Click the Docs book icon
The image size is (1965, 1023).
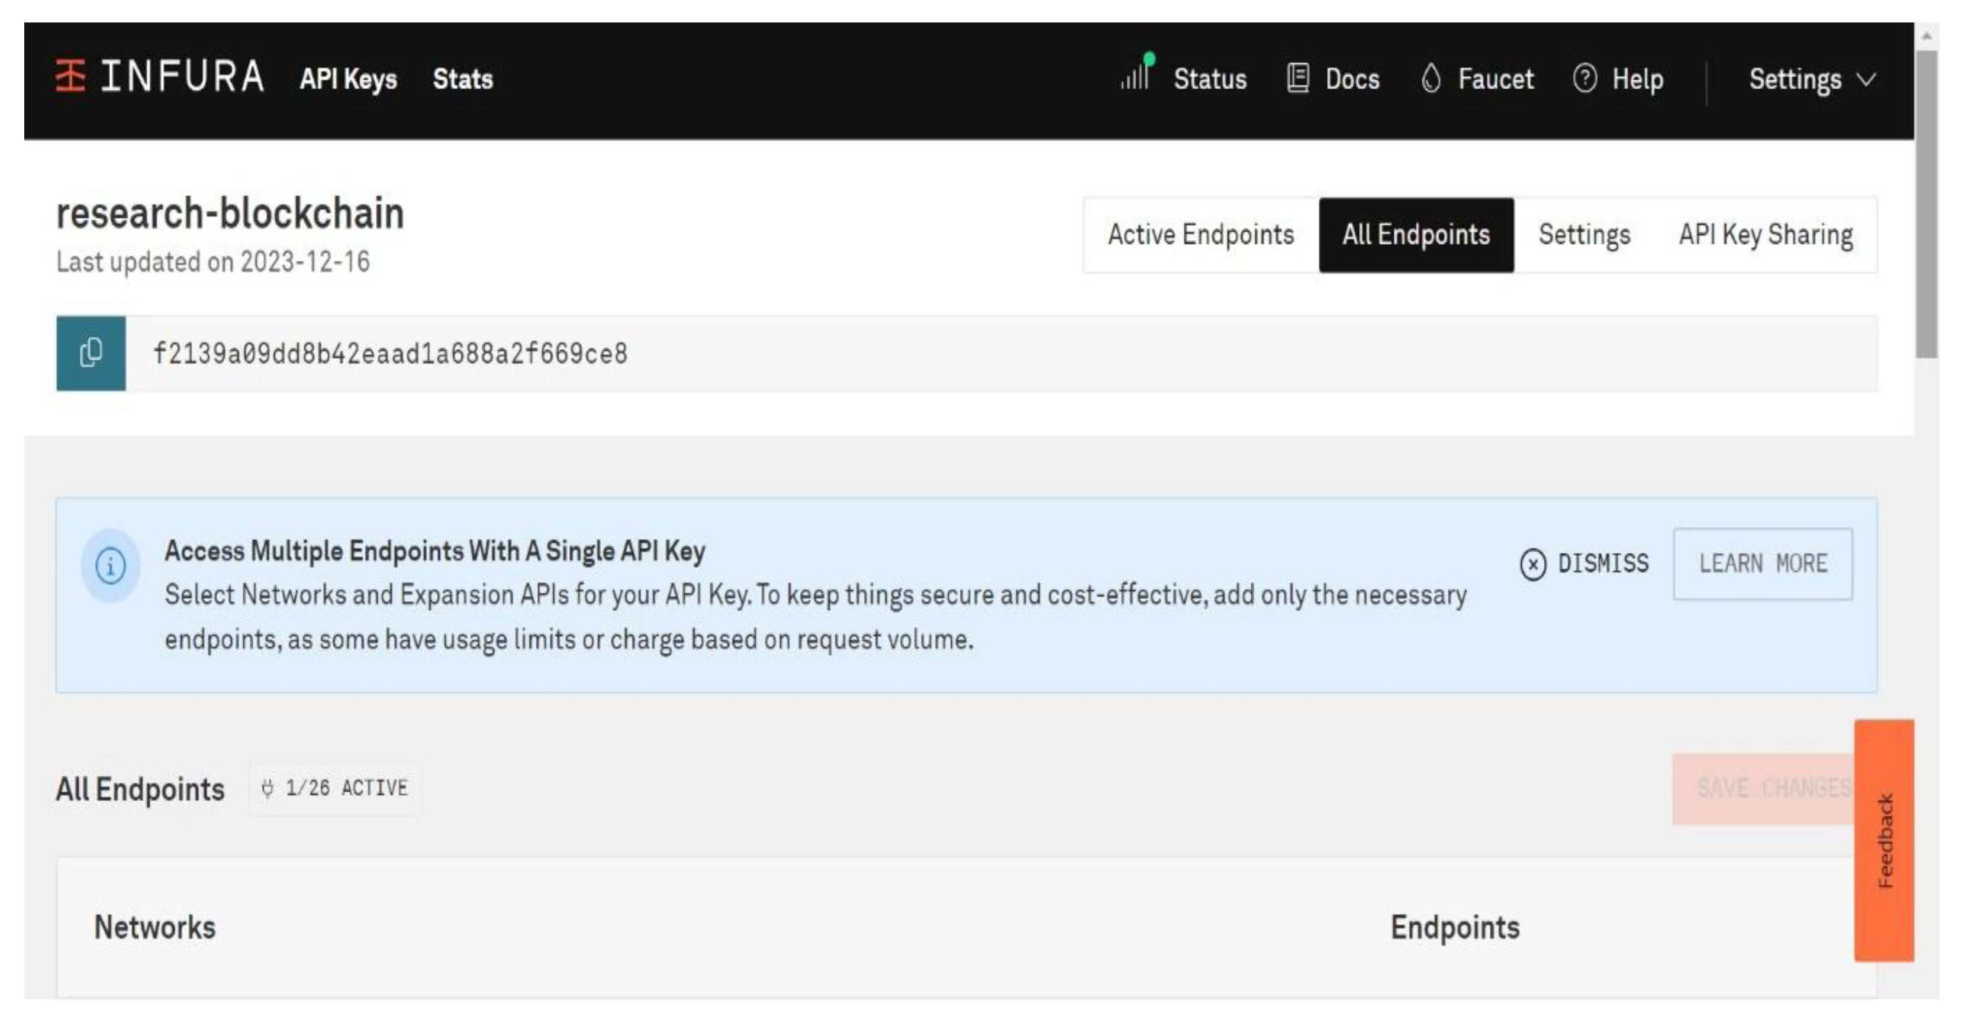pos(1297,77)
